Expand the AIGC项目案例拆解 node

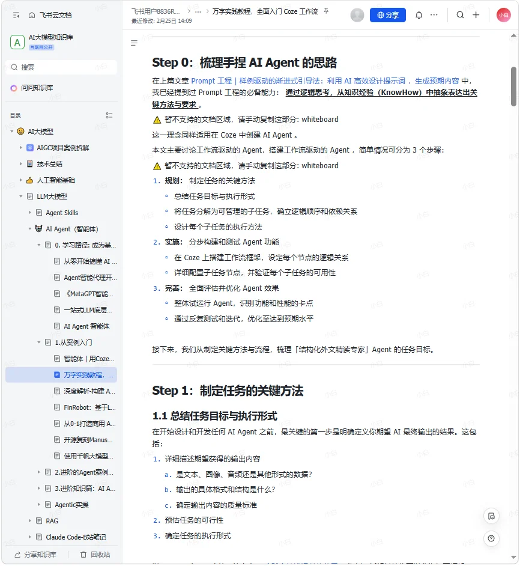[21, 148]
